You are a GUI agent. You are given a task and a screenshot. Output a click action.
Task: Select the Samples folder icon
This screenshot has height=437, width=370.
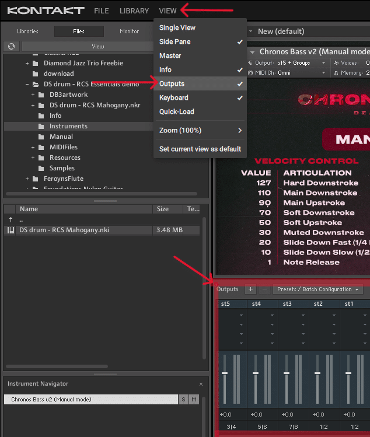click(41, 169)
